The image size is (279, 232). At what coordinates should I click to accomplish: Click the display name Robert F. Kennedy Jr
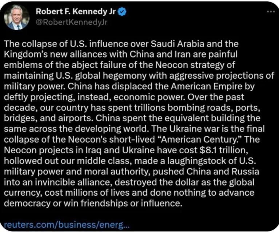pyautogui.click(x=76, y=12)
